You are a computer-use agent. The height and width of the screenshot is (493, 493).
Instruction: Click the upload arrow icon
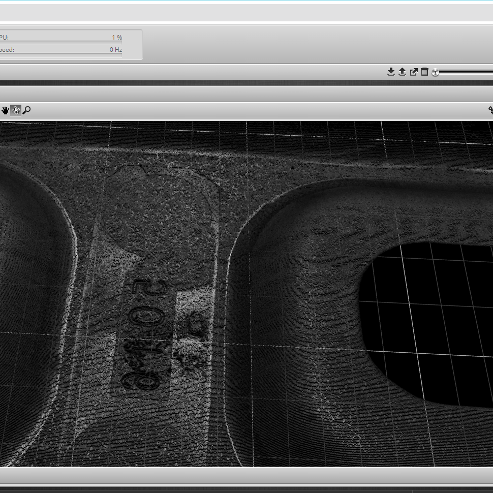pos(402,72)
